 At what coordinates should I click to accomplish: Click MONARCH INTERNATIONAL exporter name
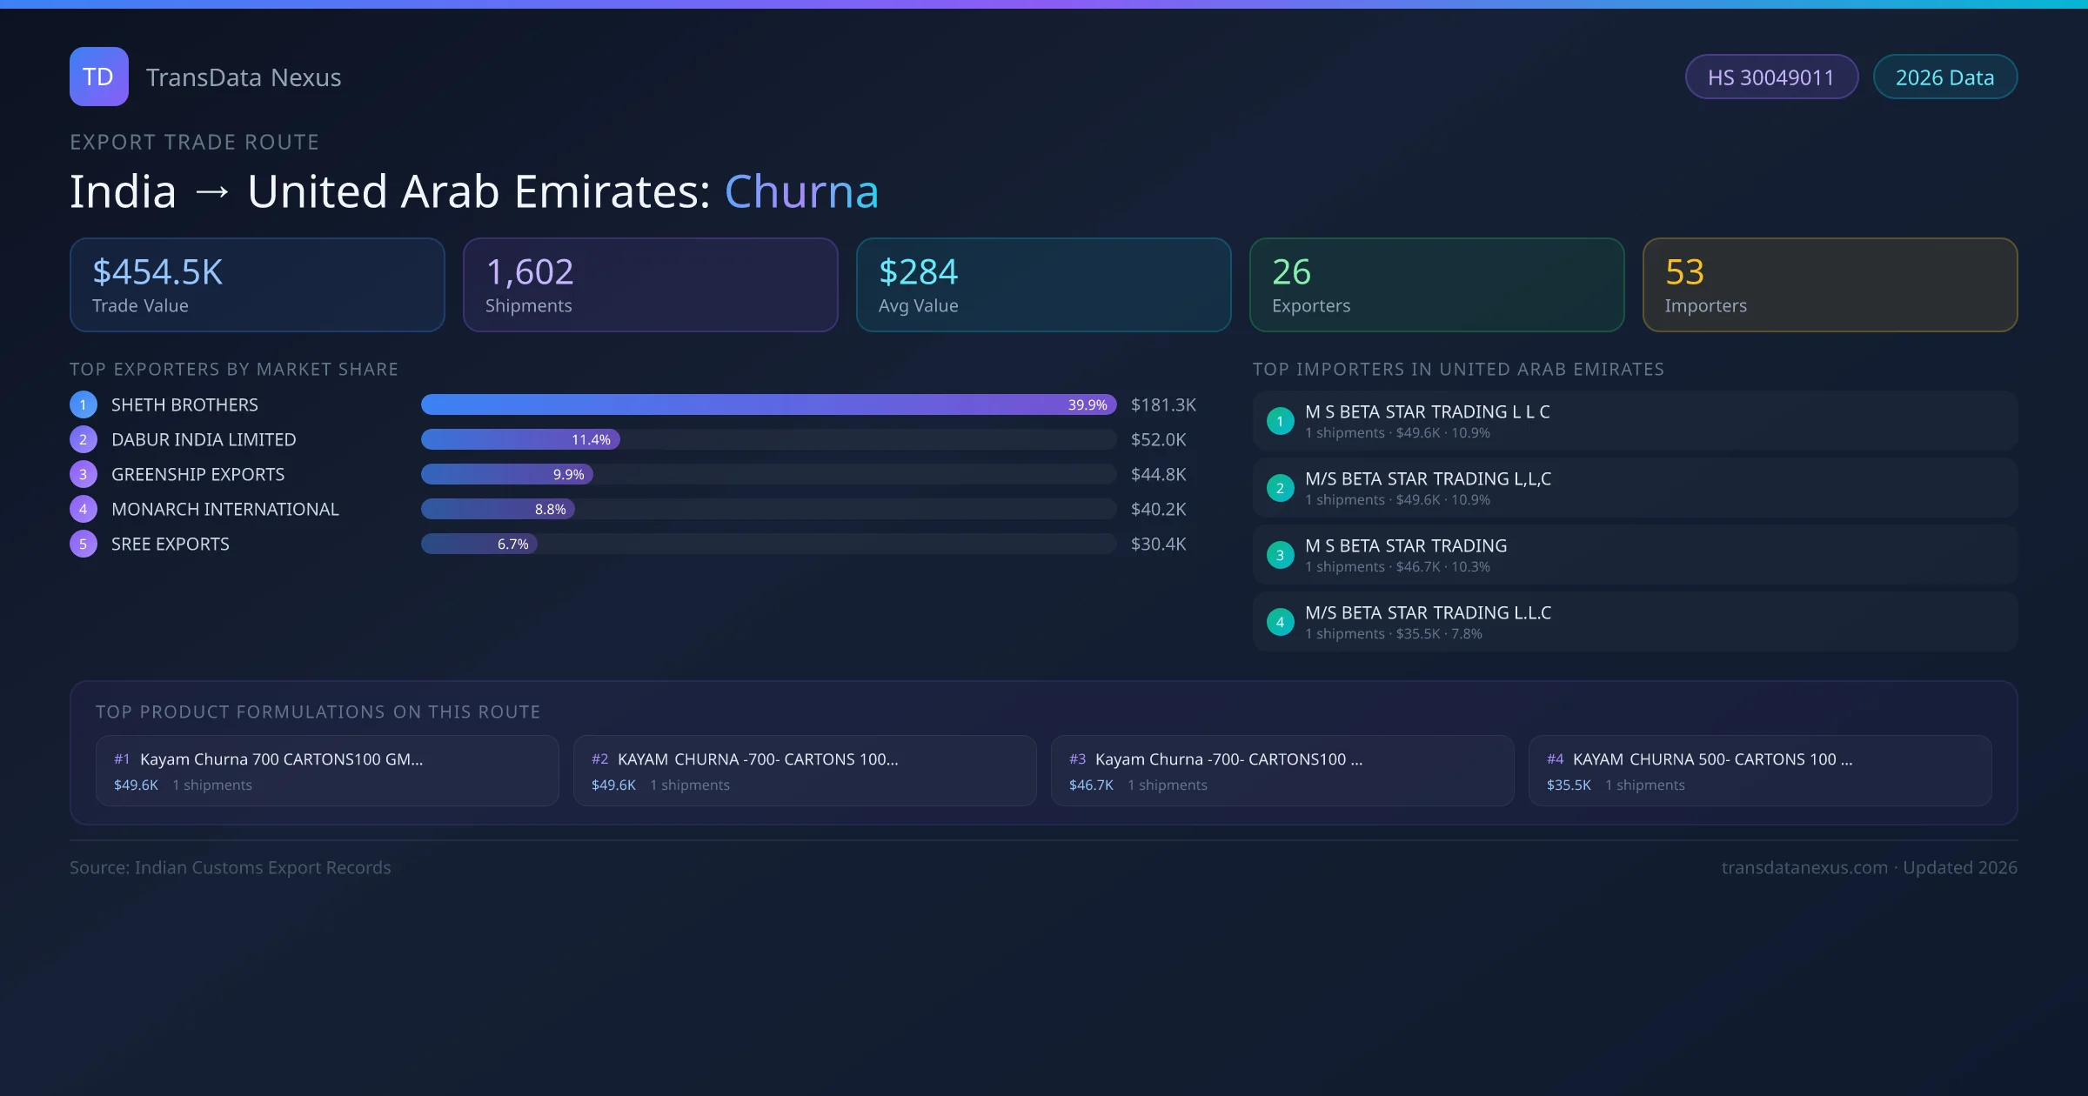tap(224, 509)
